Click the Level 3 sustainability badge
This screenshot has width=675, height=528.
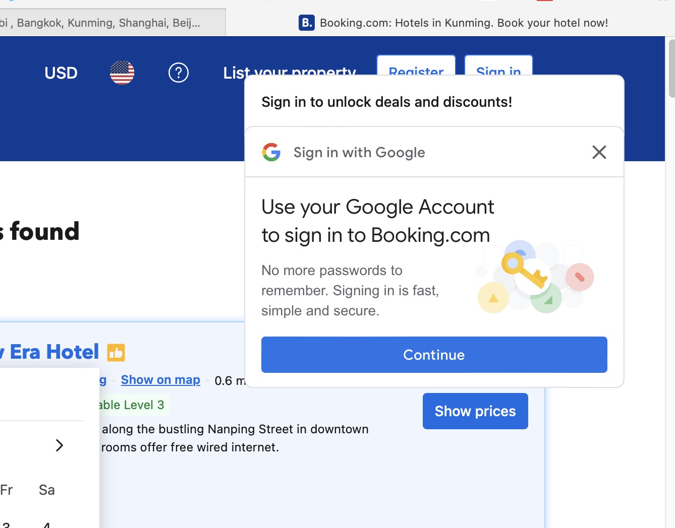point(131,405)
